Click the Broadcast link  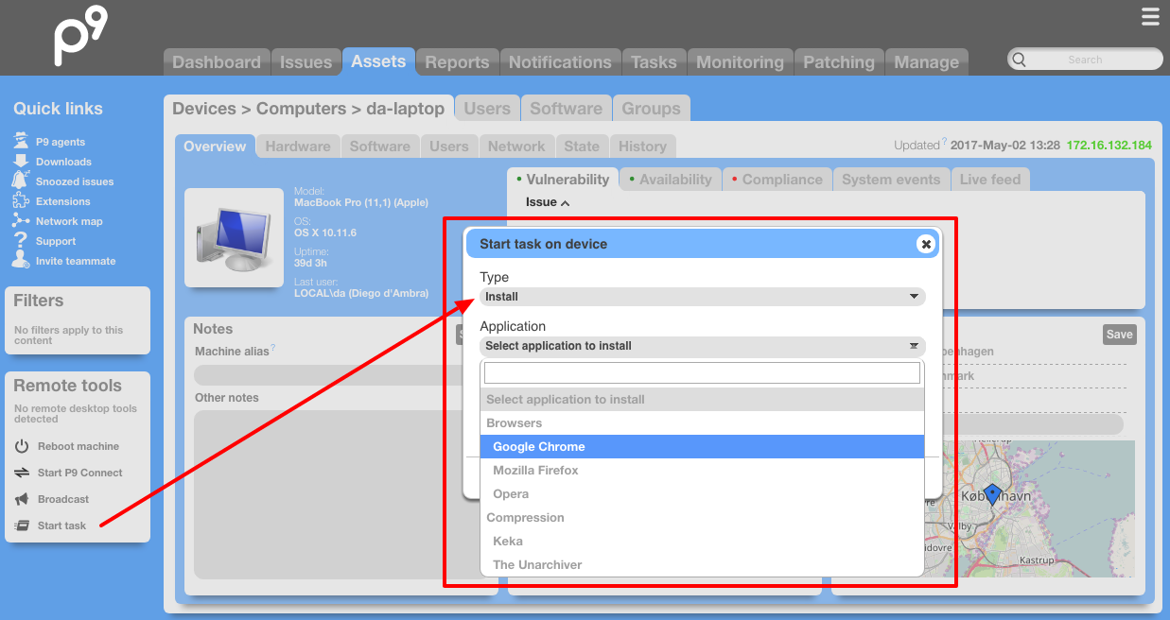[63, 499]
